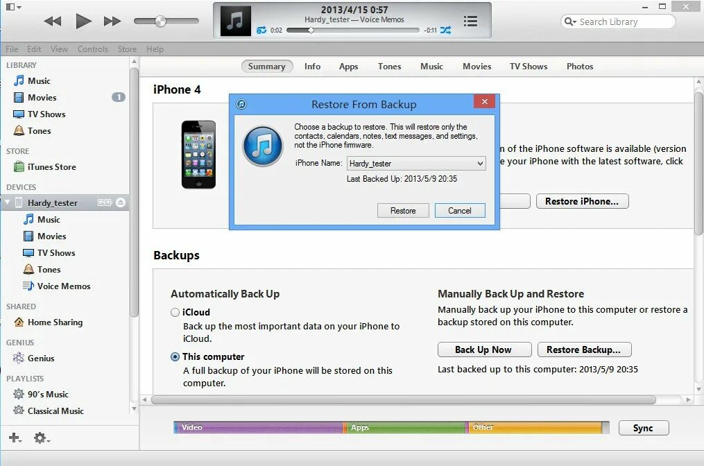Viewport: 704px width, 466px height.
Task: Switch to the Tones tab
Action: pyautogui.click(x=389, y=67)
